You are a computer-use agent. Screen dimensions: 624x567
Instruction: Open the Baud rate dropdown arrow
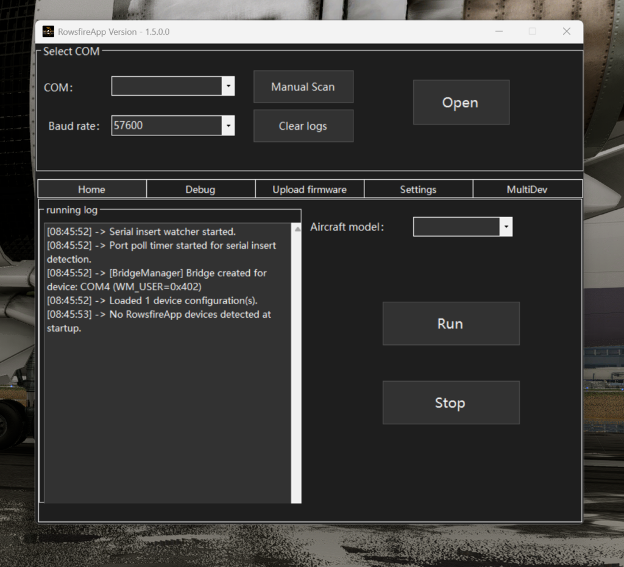point(229,126)
